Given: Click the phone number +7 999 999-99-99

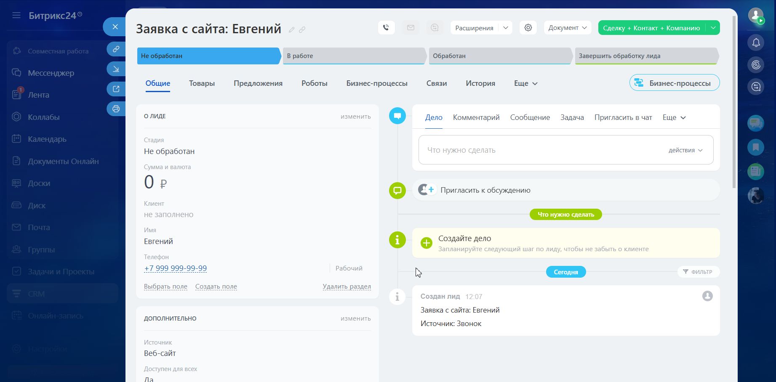Looking at the screenshot, I should pyautogui.click(x=175, y=268).
